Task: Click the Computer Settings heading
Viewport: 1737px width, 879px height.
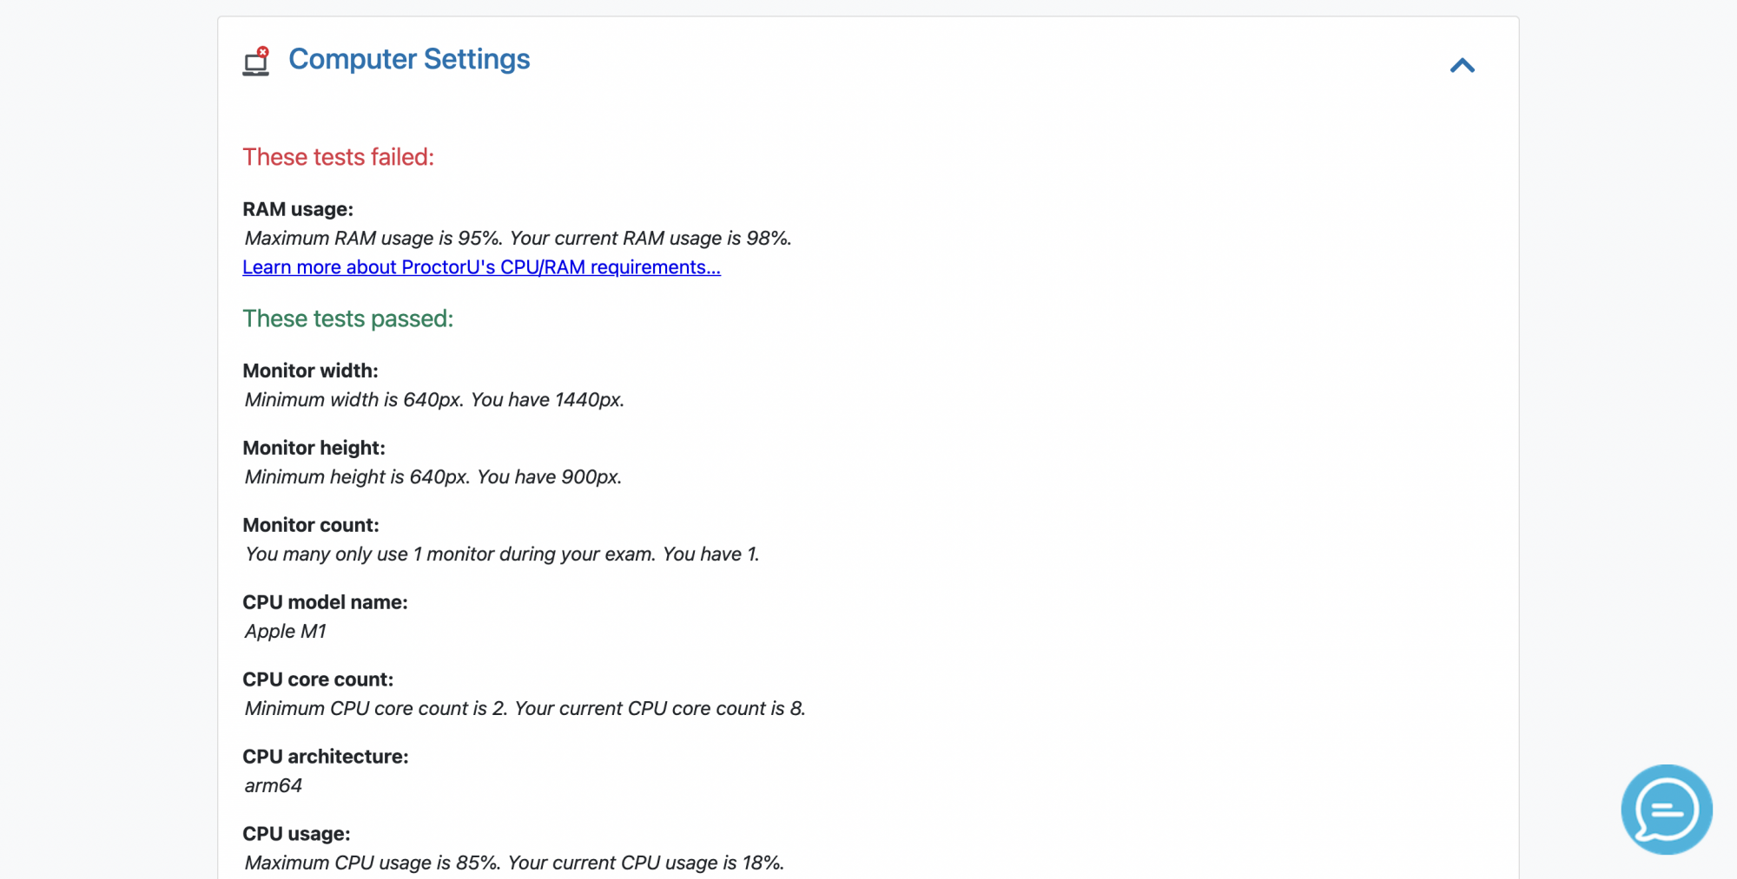Action: (409, 59)
